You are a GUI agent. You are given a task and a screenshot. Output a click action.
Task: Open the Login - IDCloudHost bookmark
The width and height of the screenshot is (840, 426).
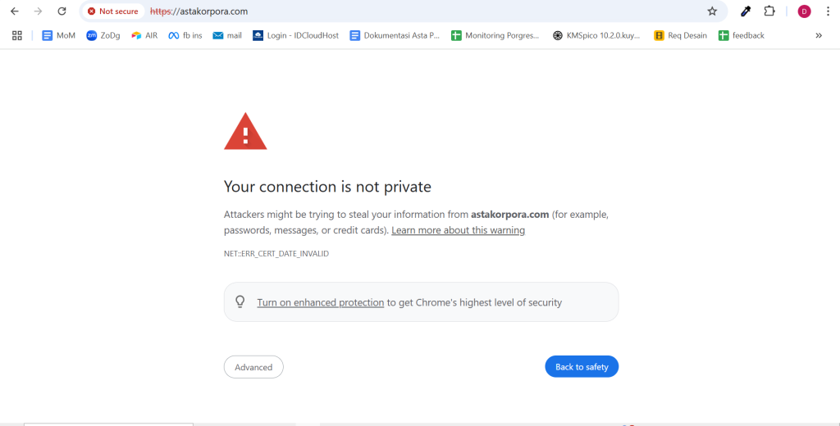click(x=295, y=35)
